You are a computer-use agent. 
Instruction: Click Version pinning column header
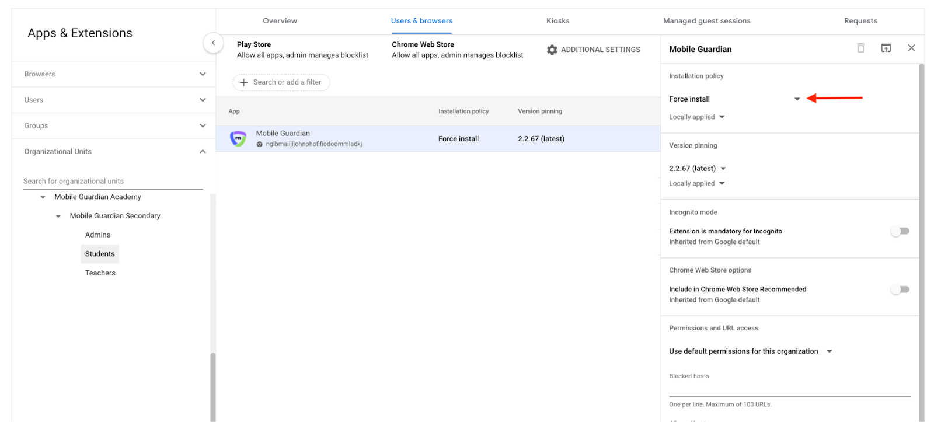[x=540, y=111]
